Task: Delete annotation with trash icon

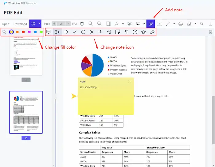Action: click(x=210, y=32)
